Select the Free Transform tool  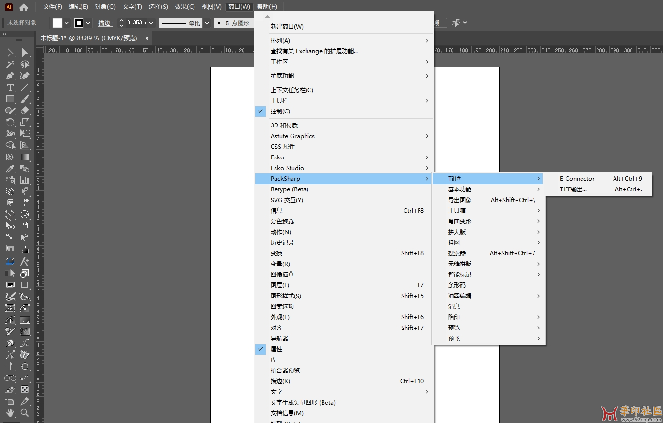(x=25, y=134)
